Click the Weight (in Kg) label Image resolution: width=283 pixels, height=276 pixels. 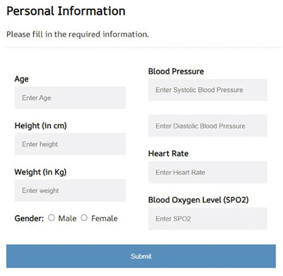coord(40,172)
